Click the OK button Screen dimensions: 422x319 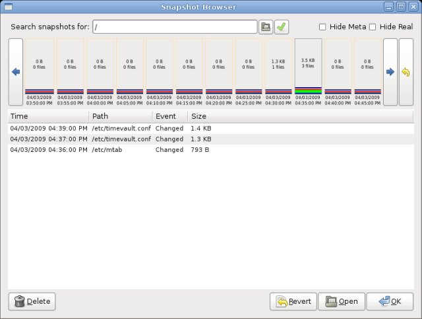point(390,301)
